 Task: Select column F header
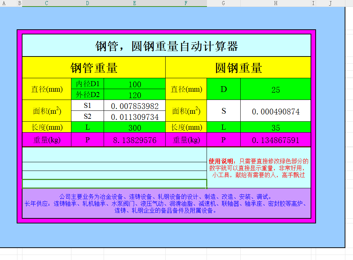[186, 3]
